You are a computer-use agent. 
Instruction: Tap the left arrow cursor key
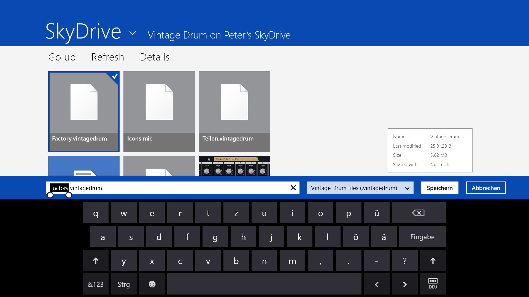tap(377, 284)
